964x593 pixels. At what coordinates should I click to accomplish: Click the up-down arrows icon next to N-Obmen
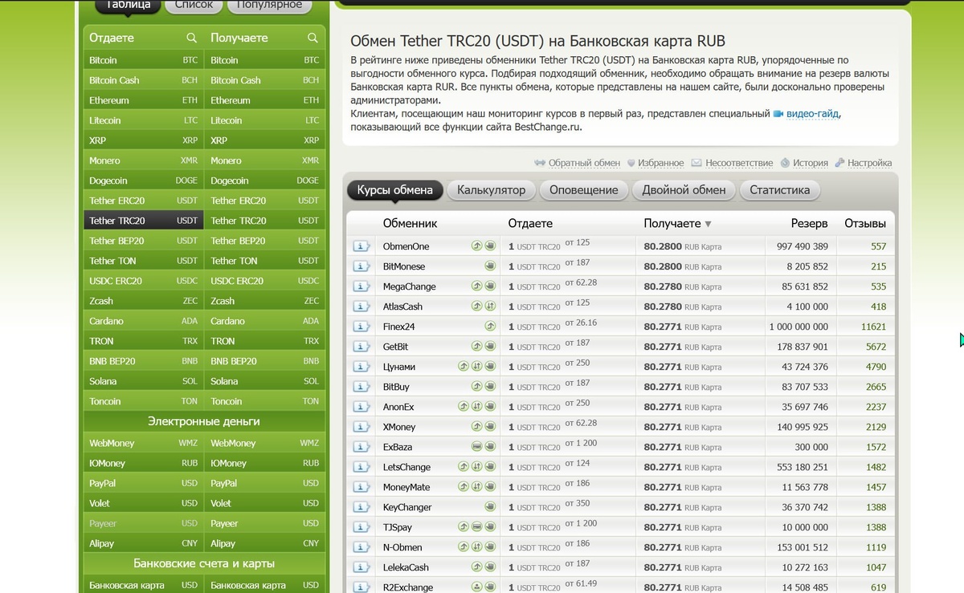[476, 547]
